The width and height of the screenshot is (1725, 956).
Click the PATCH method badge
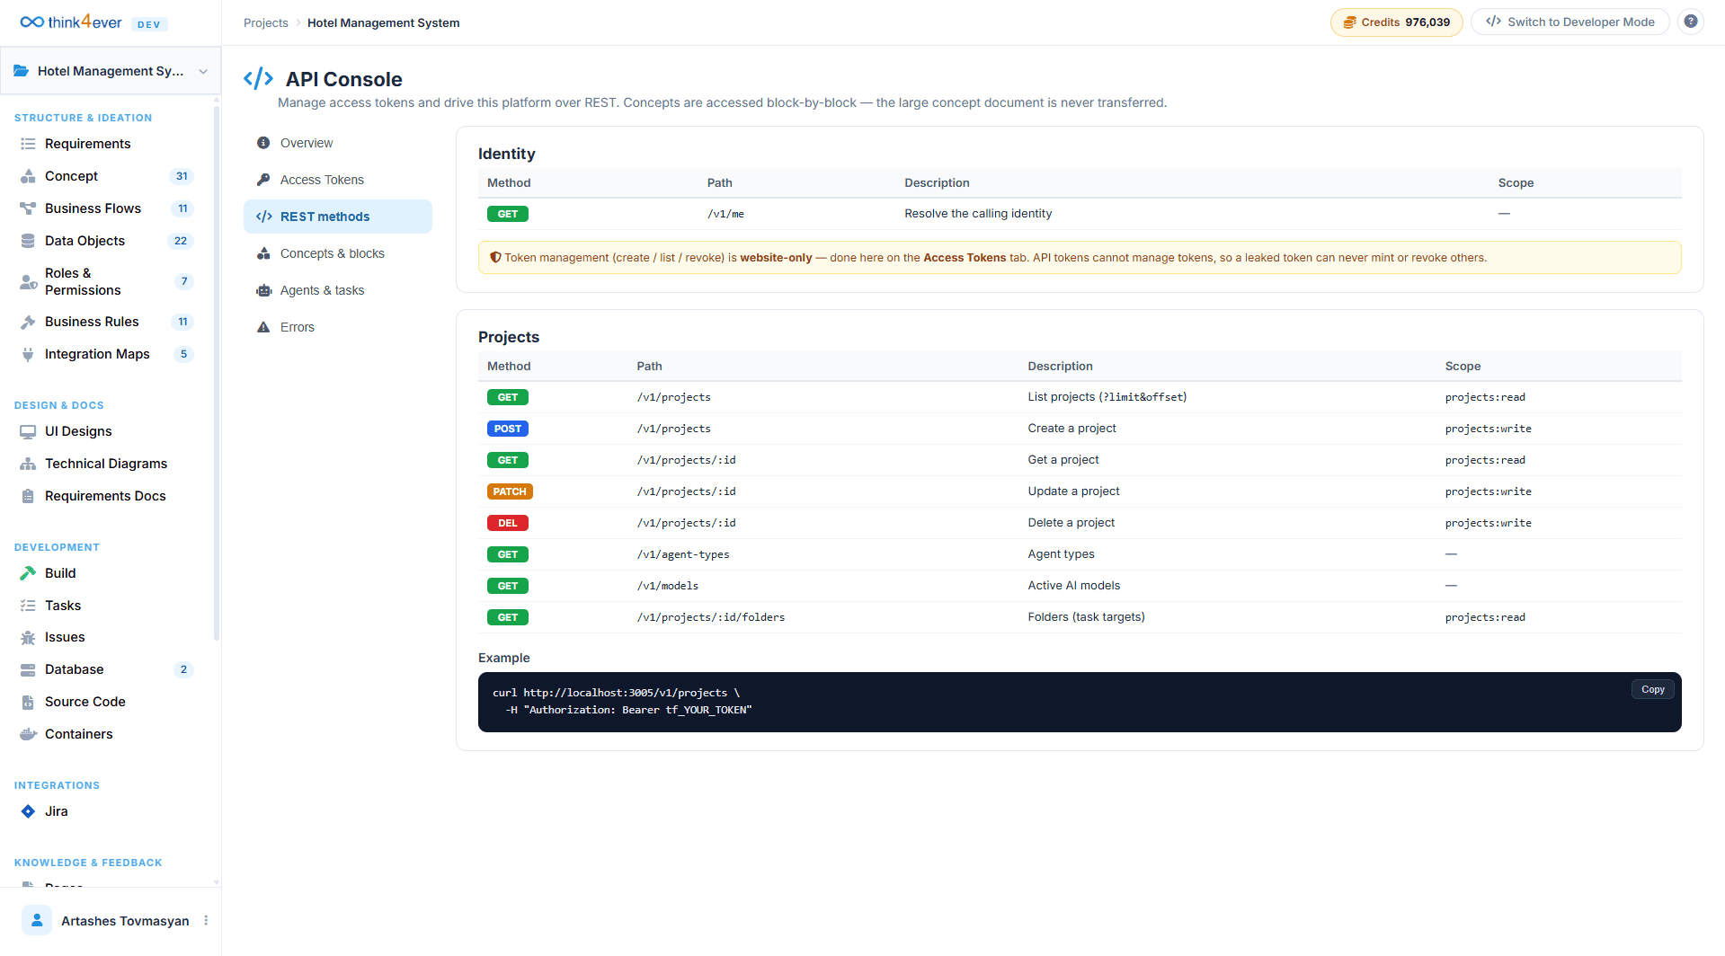510,491
